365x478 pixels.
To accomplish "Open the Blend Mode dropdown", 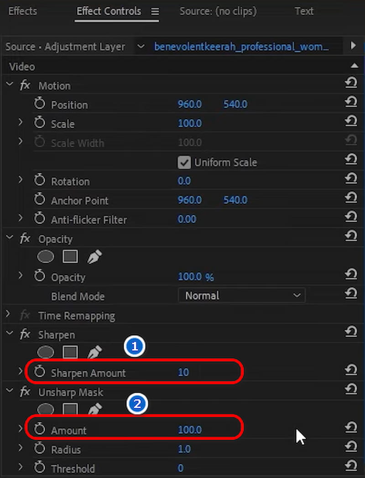I will (x=242, y=295).
